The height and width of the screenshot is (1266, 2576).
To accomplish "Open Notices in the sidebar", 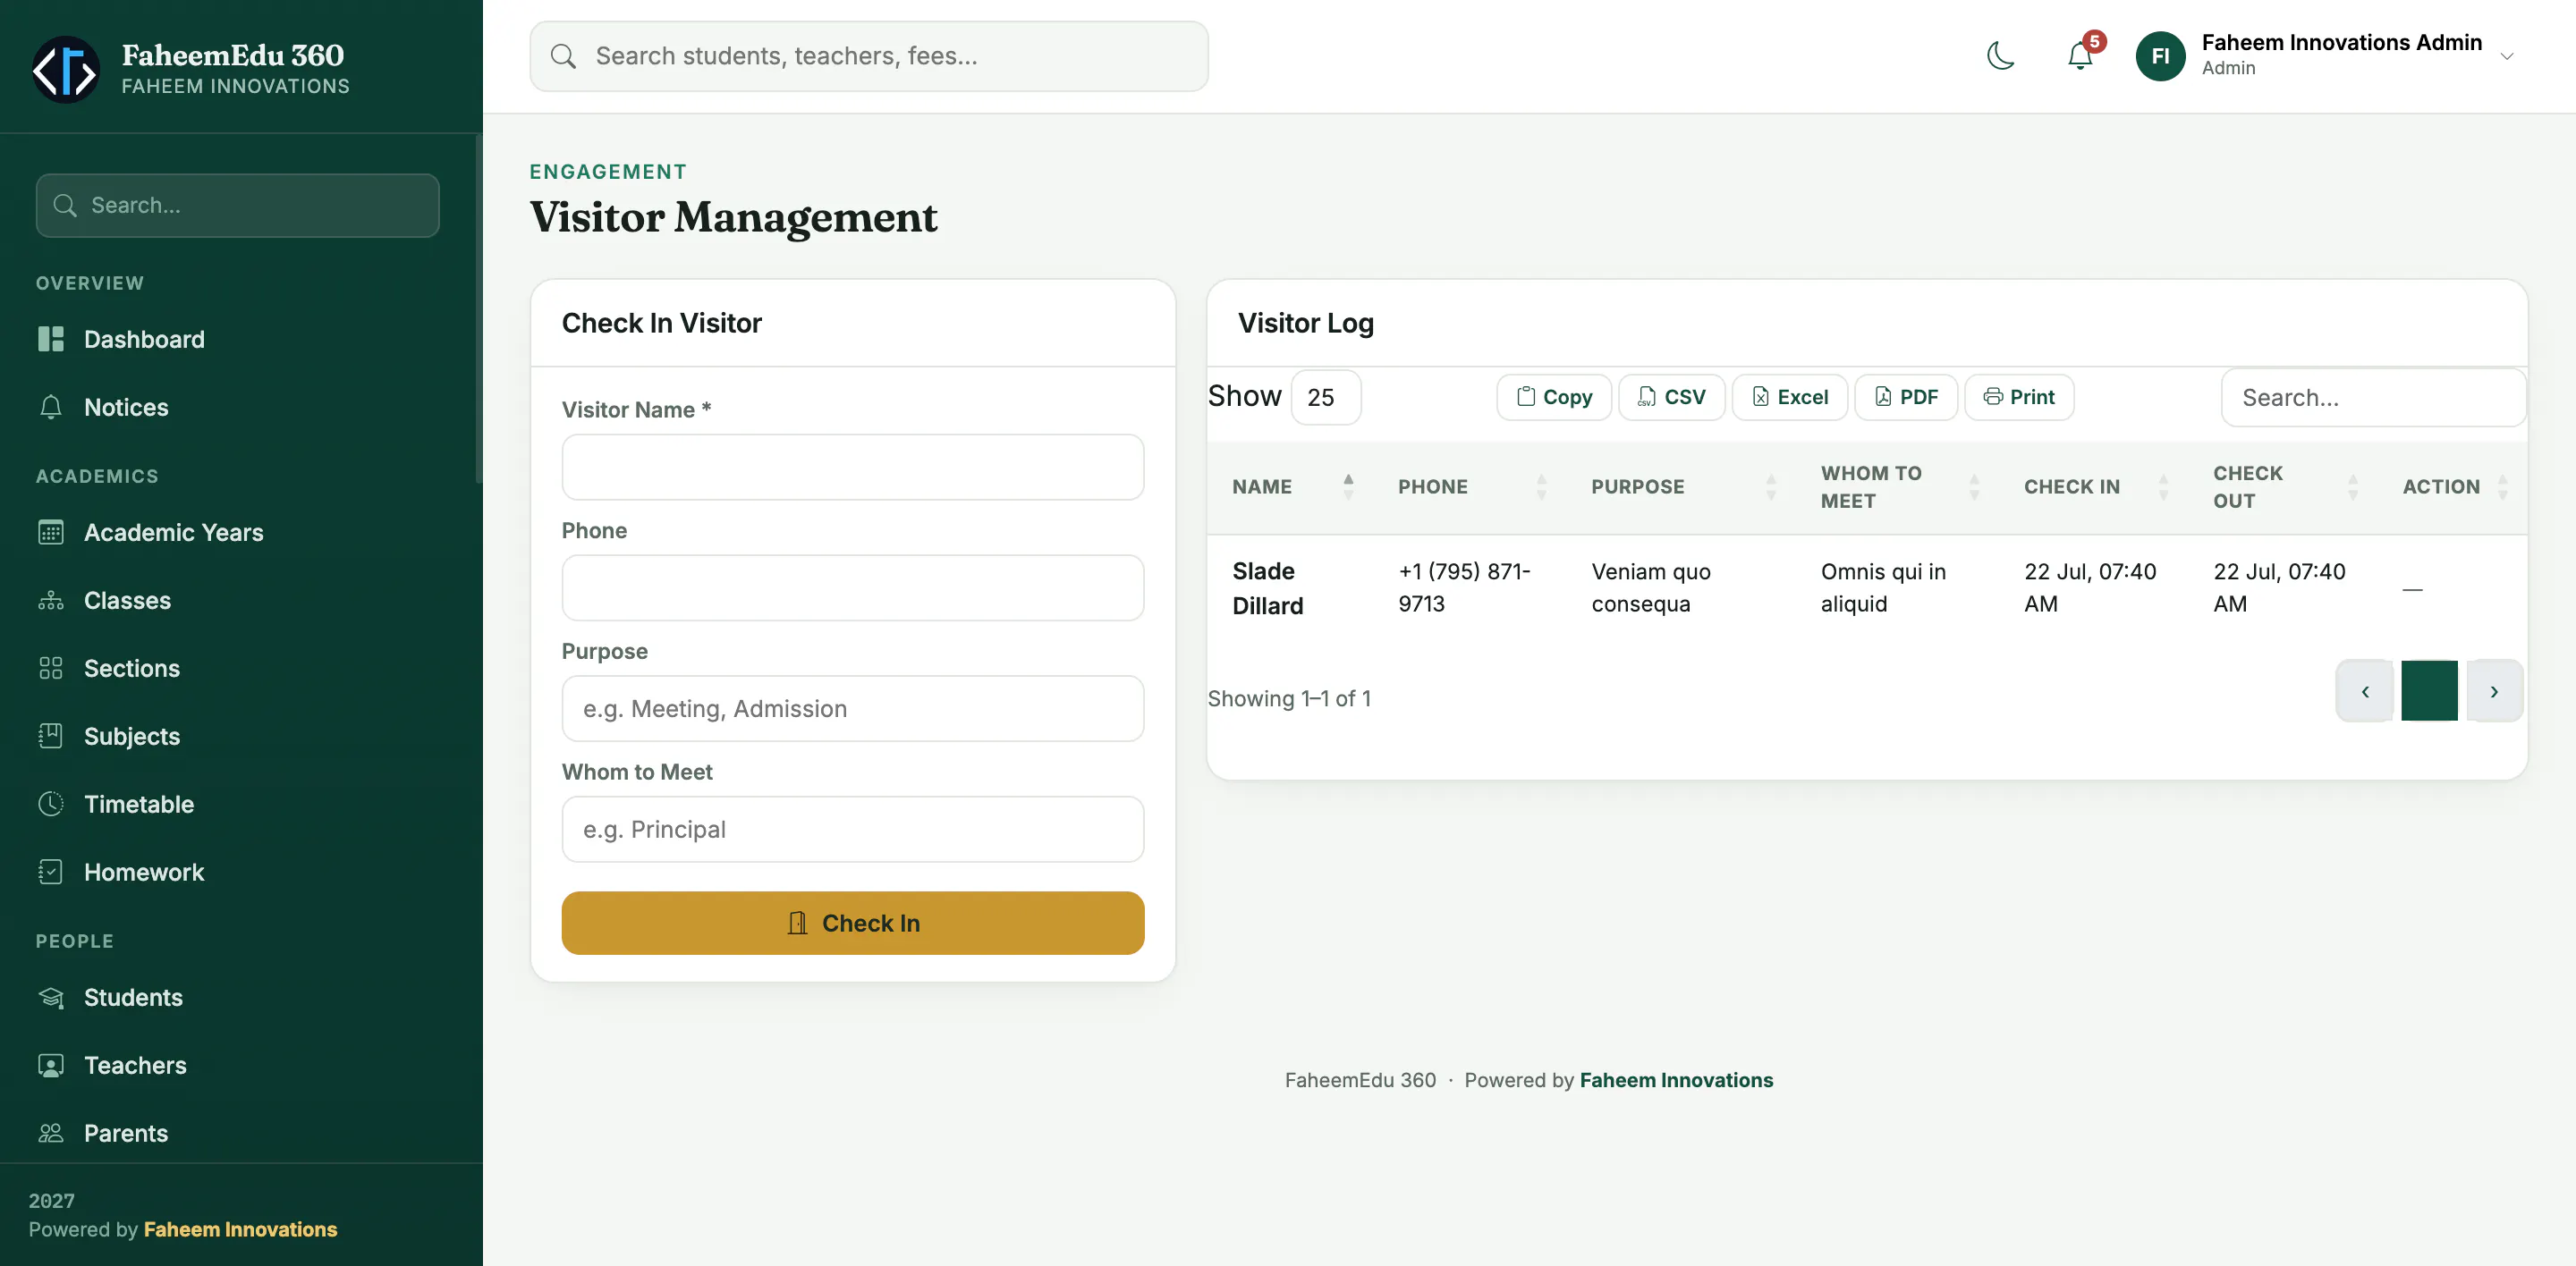I will coord(238,407).
